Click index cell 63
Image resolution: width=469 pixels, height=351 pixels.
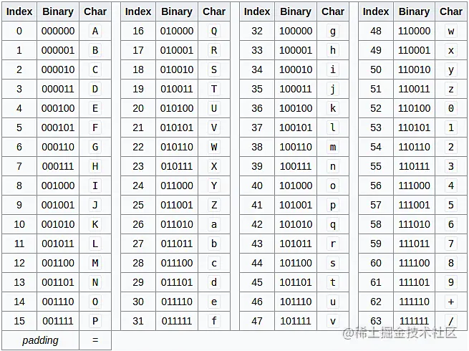pos(376,321)
